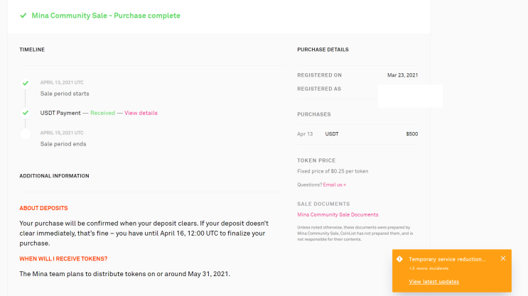Click the 'Apr 13' purchase date
The height and width of the screenshot is (296, 528).
(x=305, y=134)
